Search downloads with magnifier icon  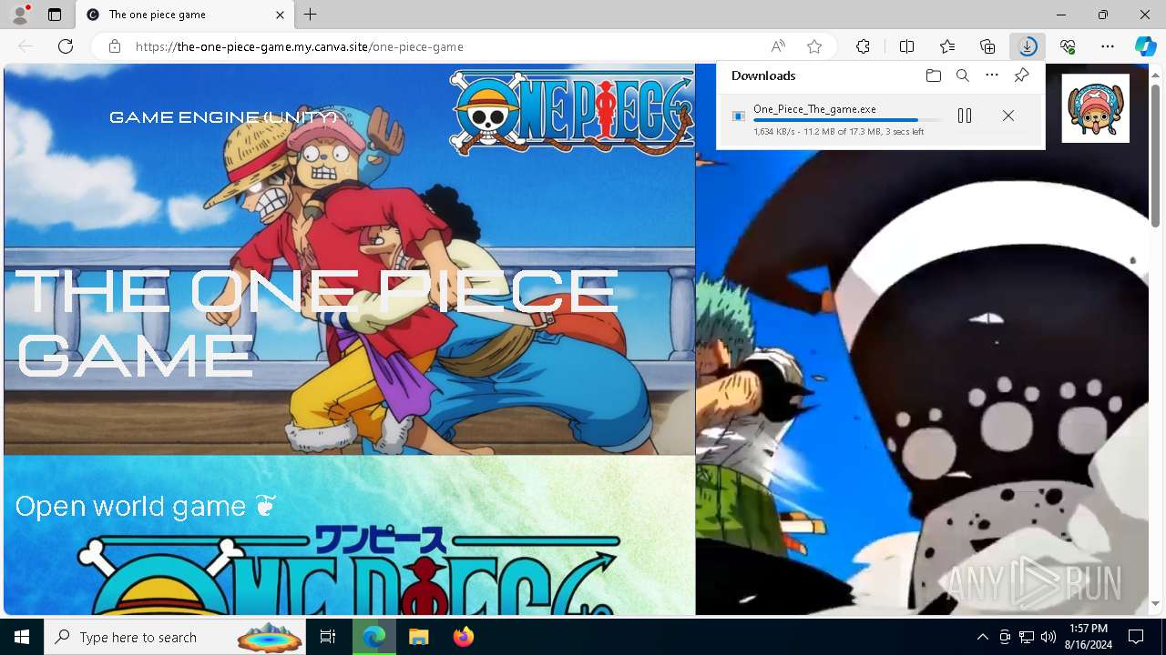point(962,76)
